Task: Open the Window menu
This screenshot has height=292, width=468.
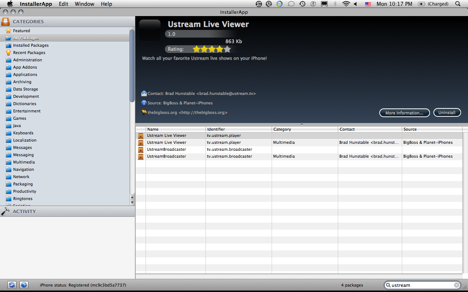Action: (84, 4)
